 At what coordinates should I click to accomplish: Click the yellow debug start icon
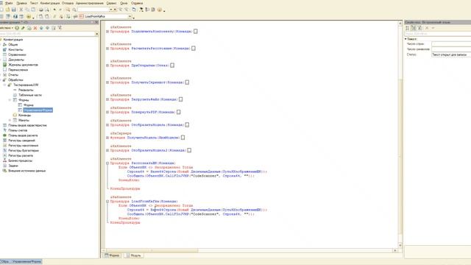29,16
